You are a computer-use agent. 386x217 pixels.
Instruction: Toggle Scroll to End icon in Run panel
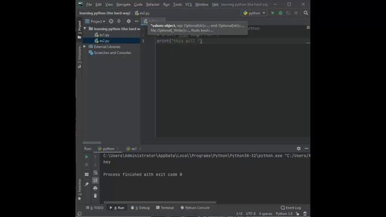(95, 180)
